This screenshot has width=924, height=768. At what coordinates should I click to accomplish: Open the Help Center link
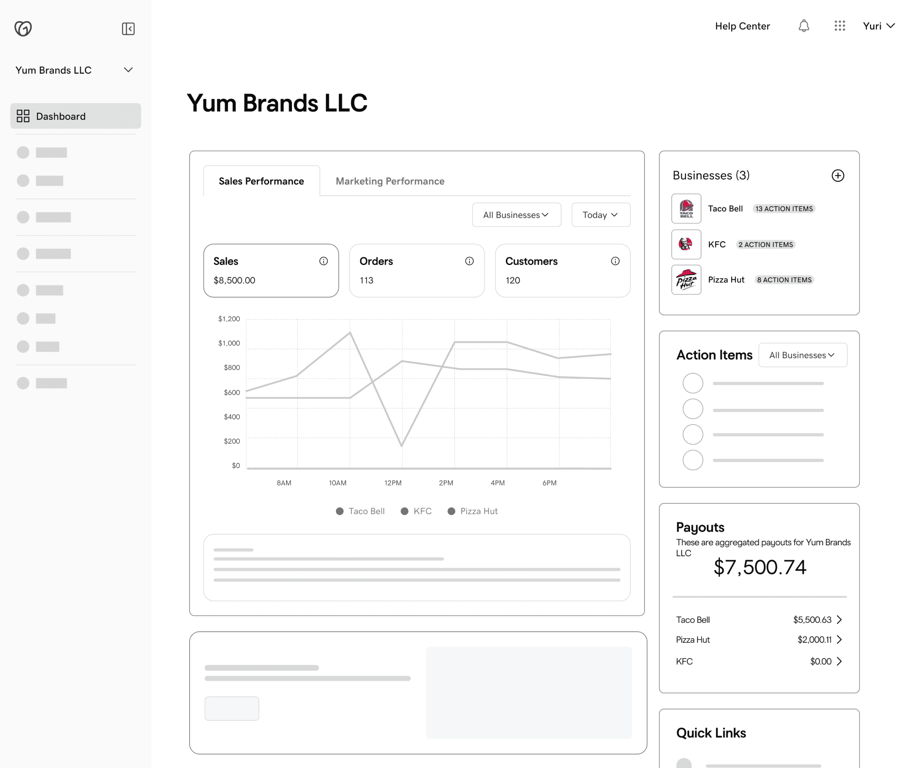pyautogui.click(x=742, y=27)
